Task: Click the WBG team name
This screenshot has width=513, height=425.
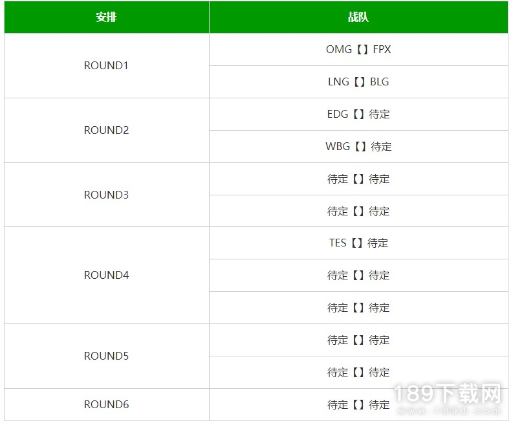Action: [x=338, y=146]
